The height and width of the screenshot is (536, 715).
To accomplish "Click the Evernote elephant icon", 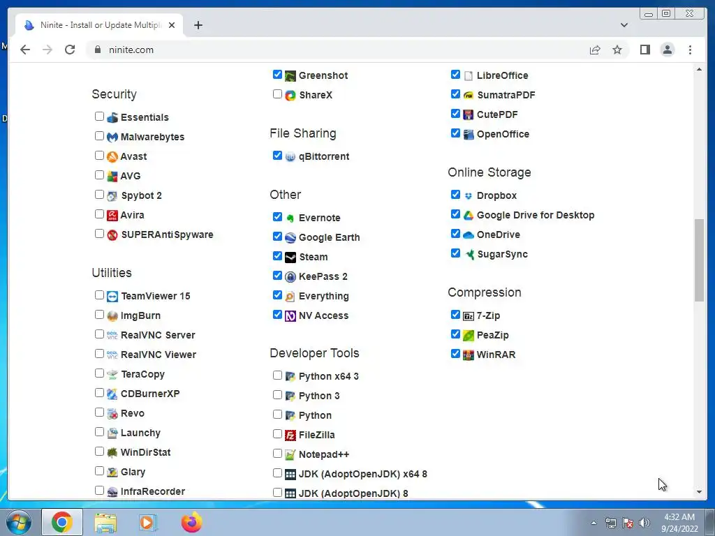I will coord(290,218).
